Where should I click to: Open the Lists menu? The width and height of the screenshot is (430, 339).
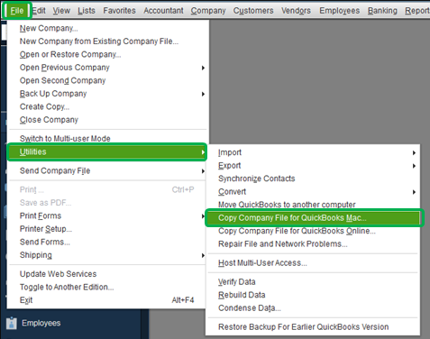point(87,11)
